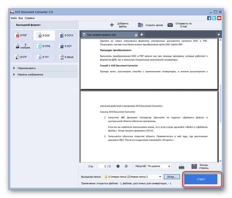Open the Вид menu
Image resolution: width=232 pixels, height=198 pixels.
tap(20, 18)
